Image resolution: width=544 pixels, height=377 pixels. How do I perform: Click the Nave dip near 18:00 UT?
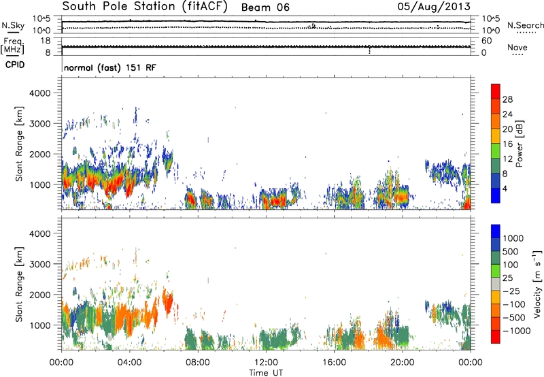369,50
